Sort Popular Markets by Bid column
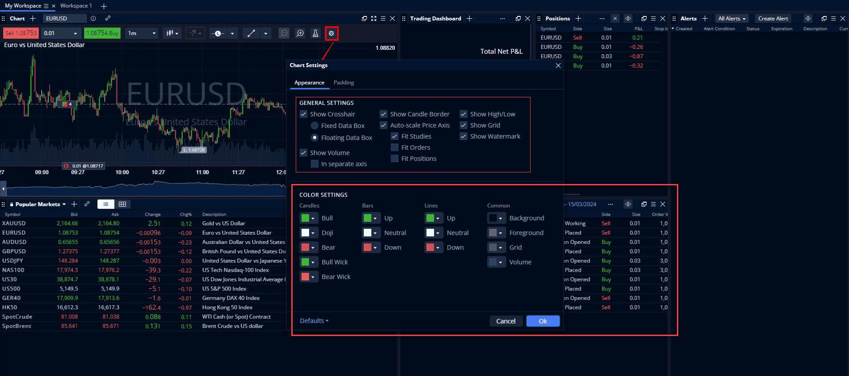 click(x=74, y=214)
